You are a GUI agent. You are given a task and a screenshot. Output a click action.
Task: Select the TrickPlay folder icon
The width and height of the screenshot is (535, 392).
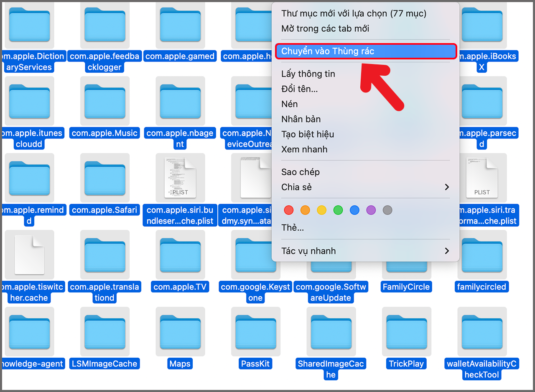tap(406, 332)
